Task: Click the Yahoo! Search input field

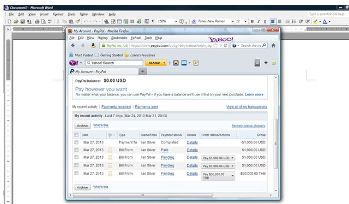Action: 114,63
